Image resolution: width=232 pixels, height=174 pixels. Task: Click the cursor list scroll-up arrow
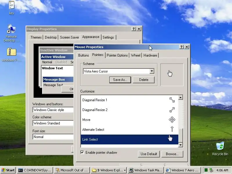click(180, 97)
